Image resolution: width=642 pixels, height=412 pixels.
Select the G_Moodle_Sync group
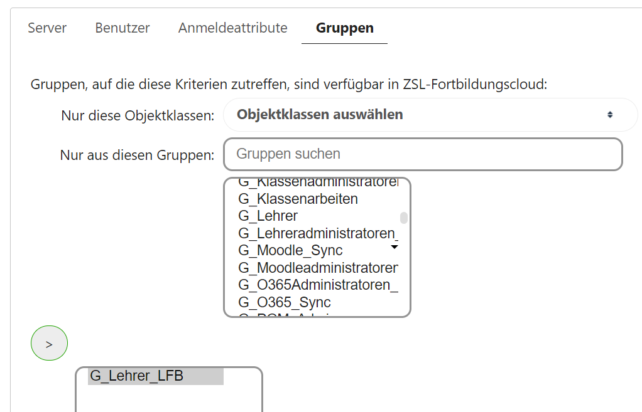click(290, 251)
